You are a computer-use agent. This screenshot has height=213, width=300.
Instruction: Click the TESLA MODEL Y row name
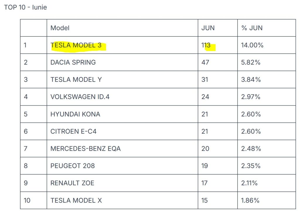coord(76,80)
